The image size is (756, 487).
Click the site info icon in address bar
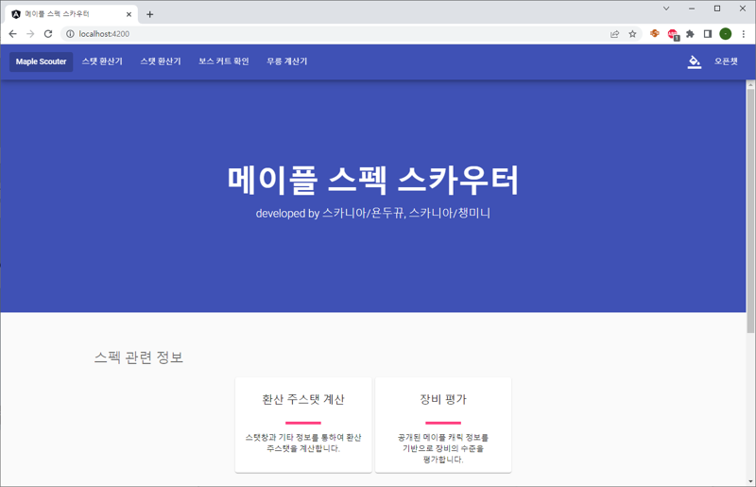pos(70,34)
